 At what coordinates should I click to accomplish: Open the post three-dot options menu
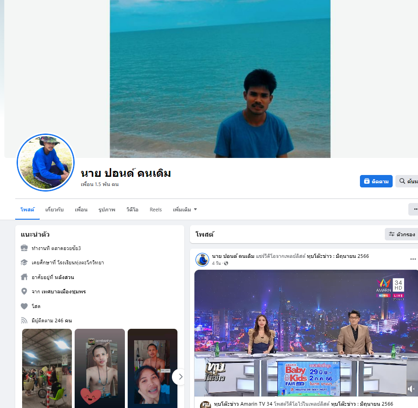tap(413, 259)
